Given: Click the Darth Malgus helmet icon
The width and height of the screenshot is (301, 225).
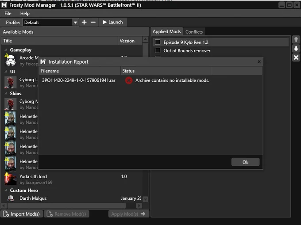Looking at the screenshot, I should point(11,198).
